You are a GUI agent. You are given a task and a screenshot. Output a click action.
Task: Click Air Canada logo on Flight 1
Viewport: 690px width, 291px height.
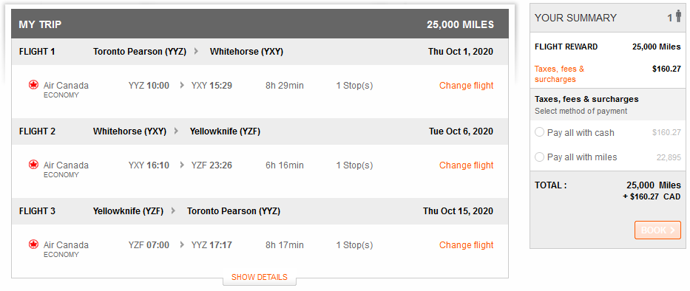[33, 85]
